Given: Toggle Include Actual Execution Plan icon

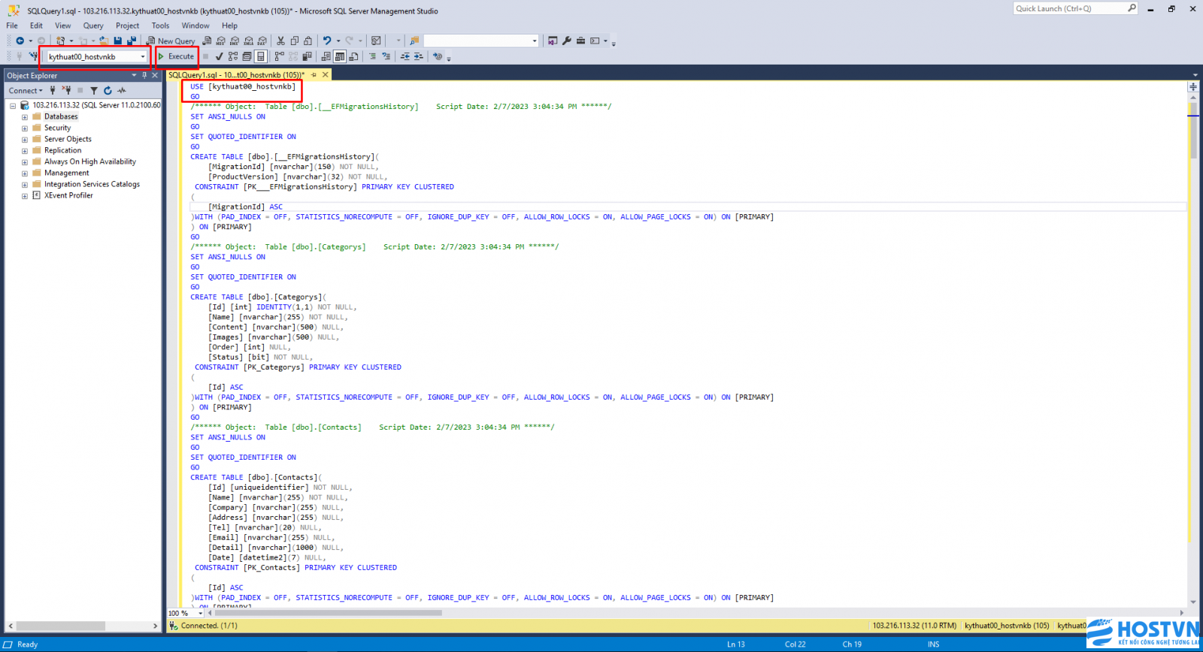Looking at the screenshot, I should click(279, 56).
